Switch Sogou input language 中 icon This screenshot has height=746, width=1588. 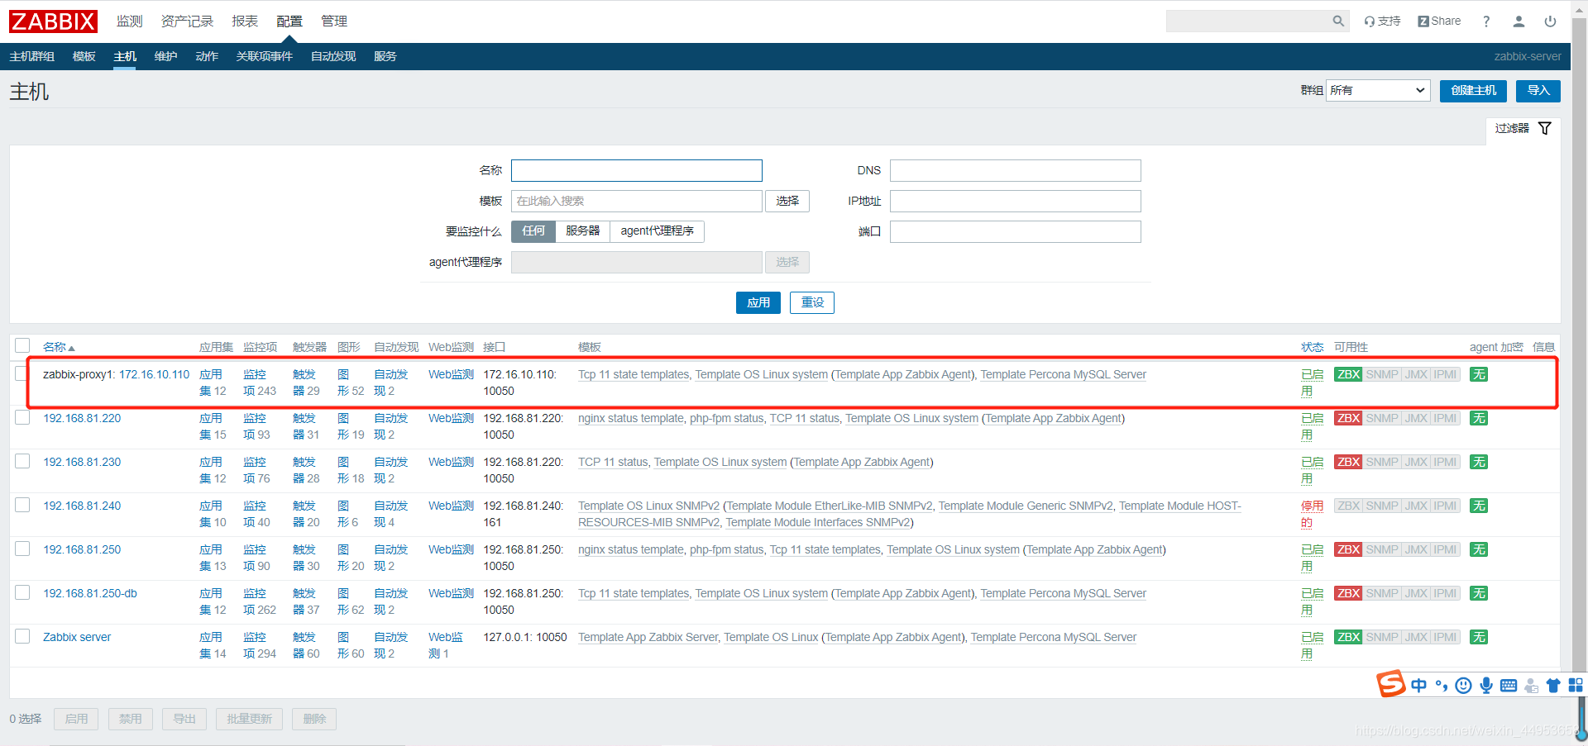(1419, 685)
